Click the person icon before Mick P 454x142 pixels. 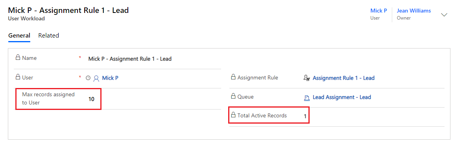96,78
